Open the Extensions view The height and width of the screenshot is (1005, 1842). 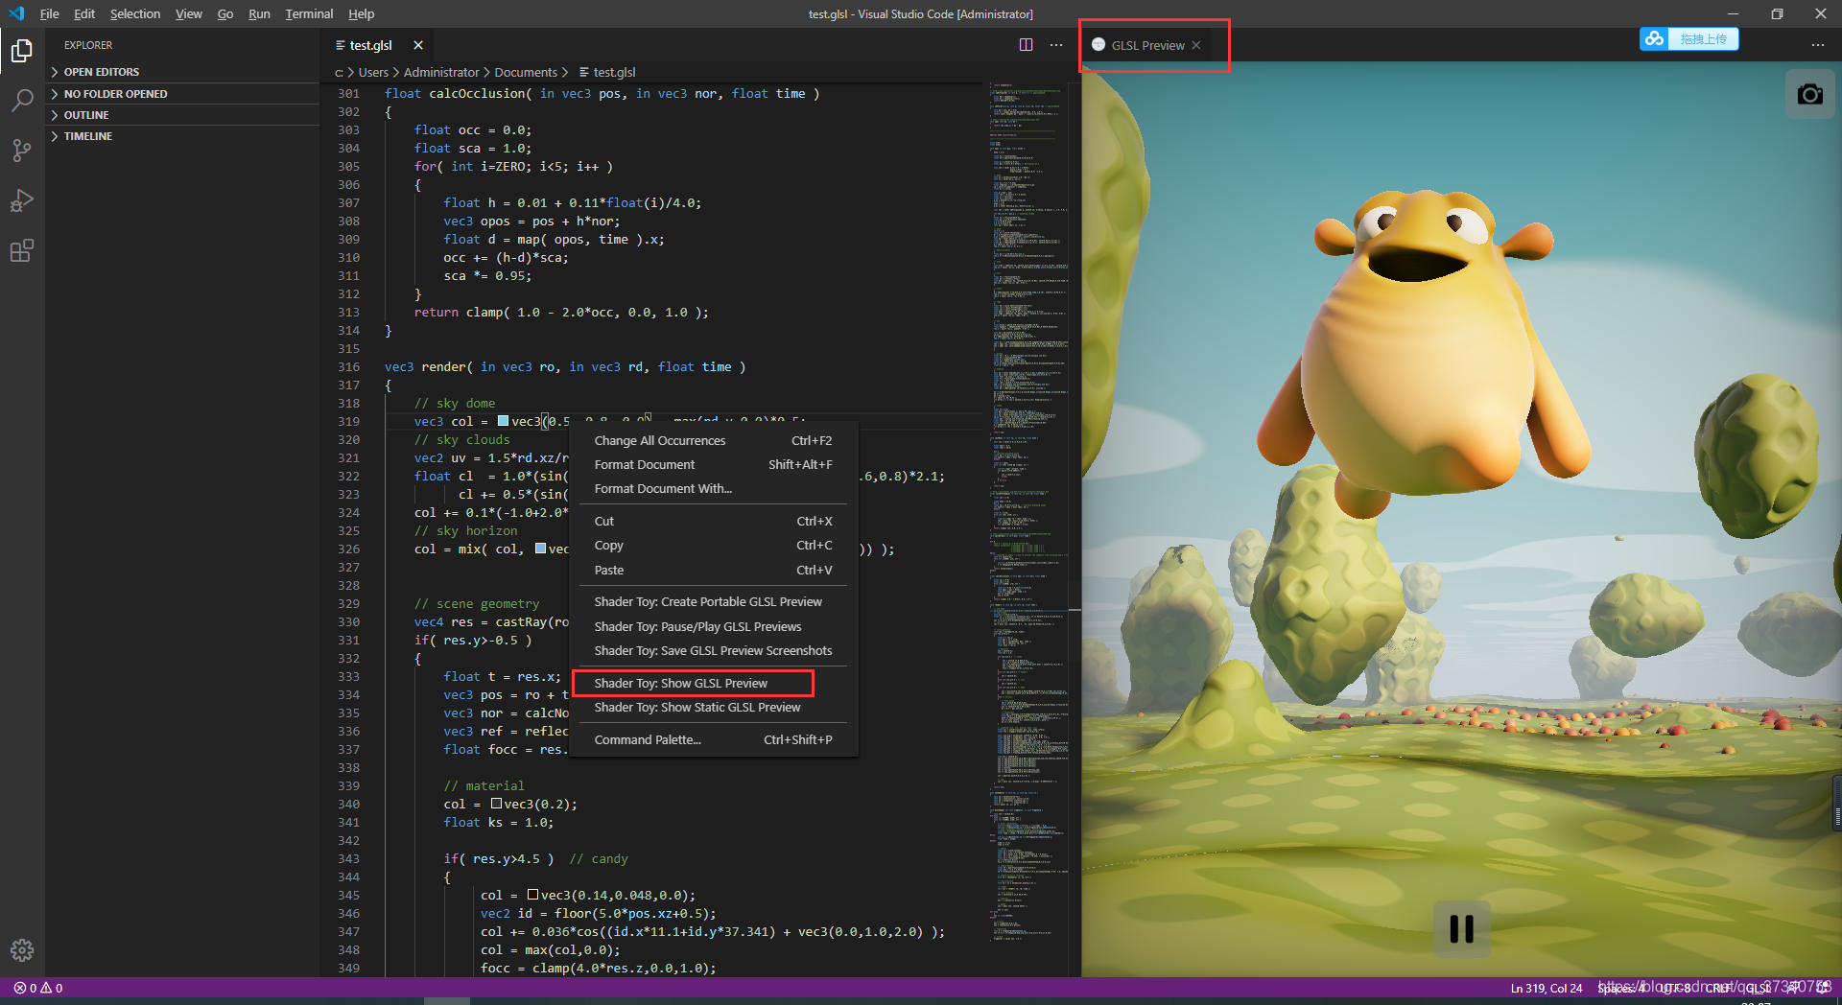coord(22,251)
